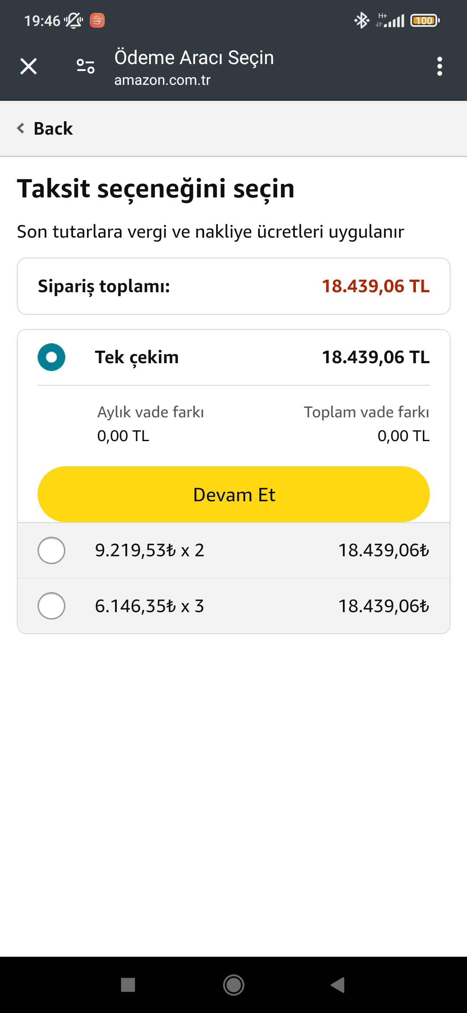The height and width of the screenshot is (1013, 467).
Task: Close the browser custom tab
Action: 29,66
